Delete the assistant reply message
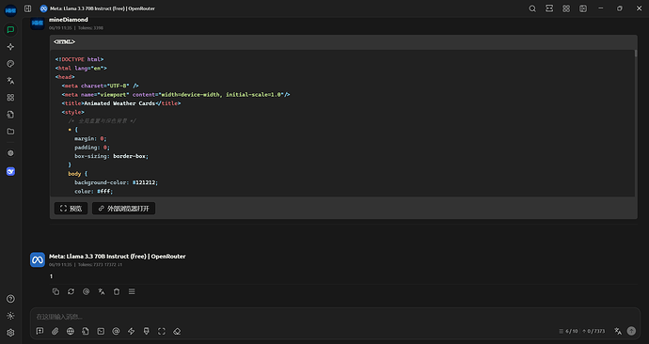Screen dimensions: 649x344 click(x=117, y=291)
